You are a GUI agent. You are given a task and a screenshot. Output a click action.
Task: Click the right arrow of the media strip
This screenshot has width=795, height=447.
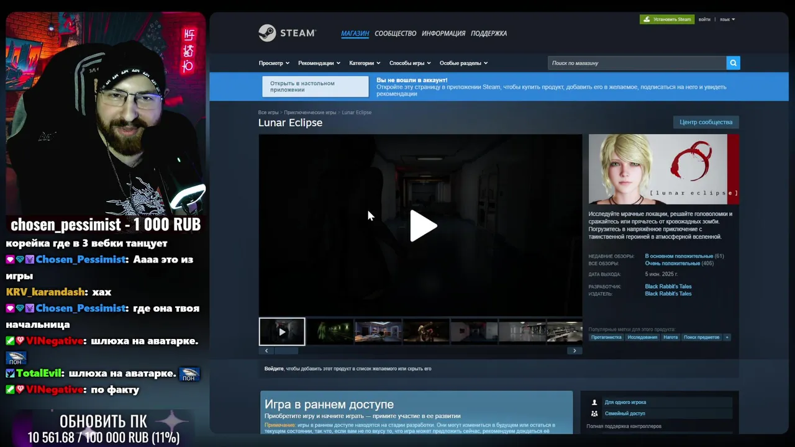coord(575,351)
